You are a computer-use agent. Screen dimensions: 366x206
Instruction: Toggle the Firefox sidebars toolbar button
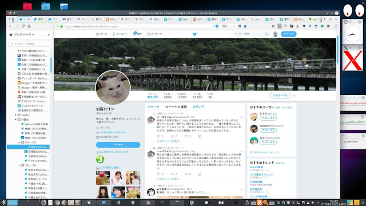pyautogui.click(x=280, y=26)
